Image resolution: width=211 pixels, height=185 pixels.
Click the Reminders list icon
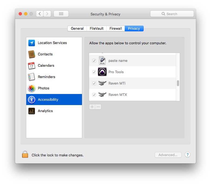(x=32, y=77)
